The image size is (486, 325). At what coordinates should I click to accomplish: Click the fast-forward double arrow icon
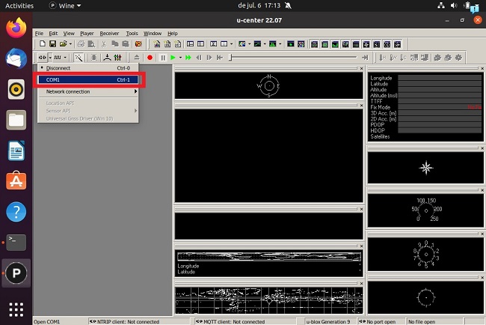pos(188,57)
